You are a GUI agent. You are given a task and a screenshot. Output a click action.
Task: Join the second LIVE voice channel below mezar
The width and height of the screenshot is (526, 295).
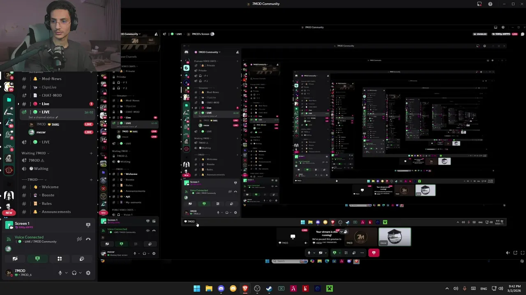coord(58,142)
